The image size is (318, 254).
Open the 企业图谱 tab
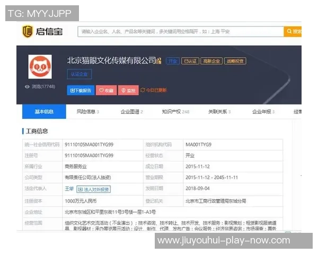pos(131,112)
